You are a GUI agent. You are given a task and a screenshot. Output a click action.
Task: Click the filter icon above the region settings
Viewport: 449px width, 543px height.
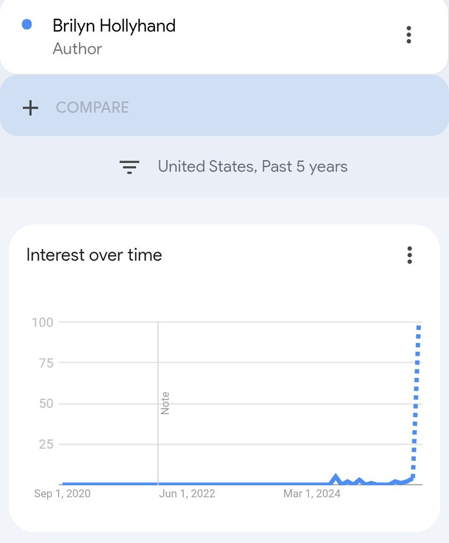(x=129, y=167)
